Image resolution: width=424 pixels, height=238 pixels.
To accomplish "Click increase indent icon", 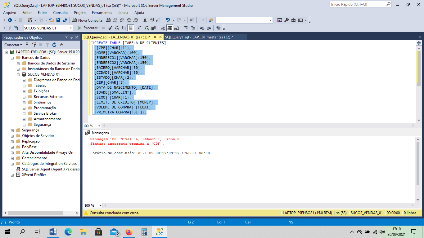I will click(209, 28).
